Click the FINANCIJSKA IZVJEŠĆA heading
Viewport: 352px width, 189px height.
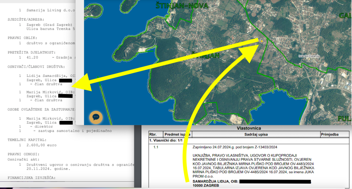(x=32, y=178)
